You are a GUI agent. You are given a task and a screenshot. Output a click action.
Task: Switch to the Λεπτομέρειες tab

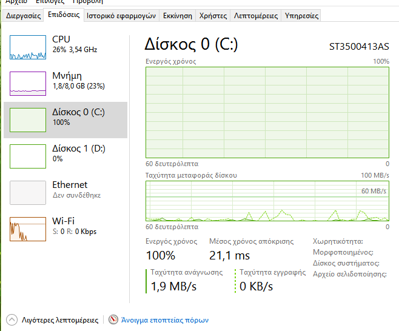coord(256,16)
